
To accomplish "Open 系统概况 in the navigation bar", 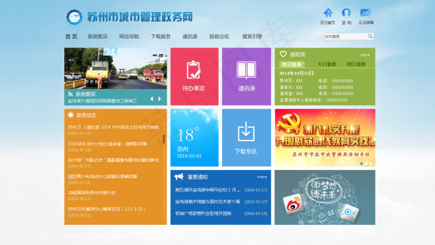I will click(x=98, y=36).
